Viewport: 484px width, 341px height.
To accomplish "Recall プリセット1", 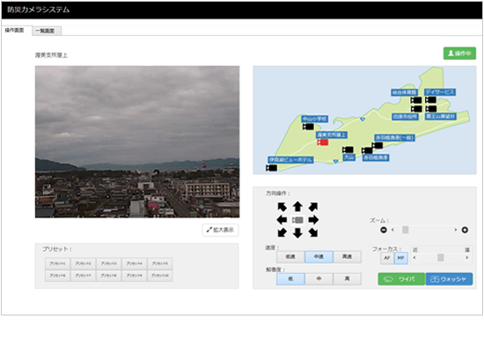I will (x=58, y=264).
